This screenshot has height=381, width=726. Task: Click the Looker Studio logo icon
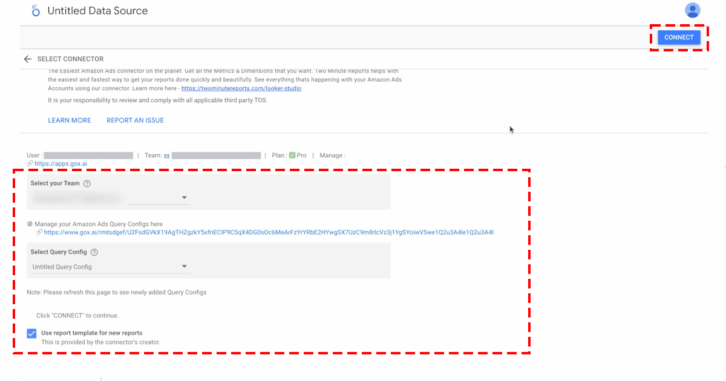pos(36,11)
